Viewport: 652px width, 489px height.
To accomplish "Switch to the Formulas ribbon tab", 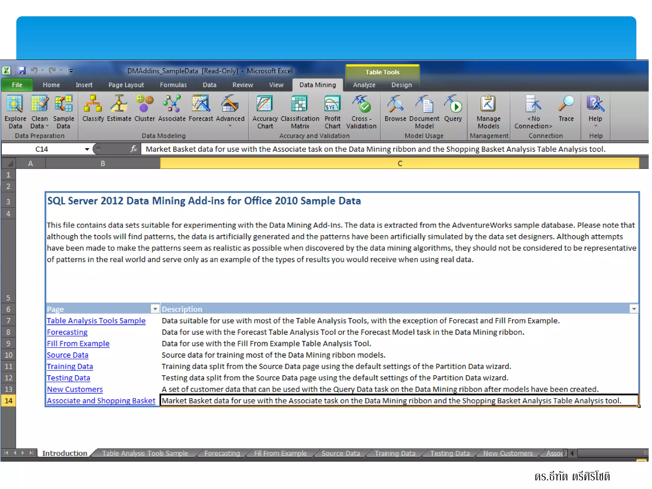I will coord(173,85).
